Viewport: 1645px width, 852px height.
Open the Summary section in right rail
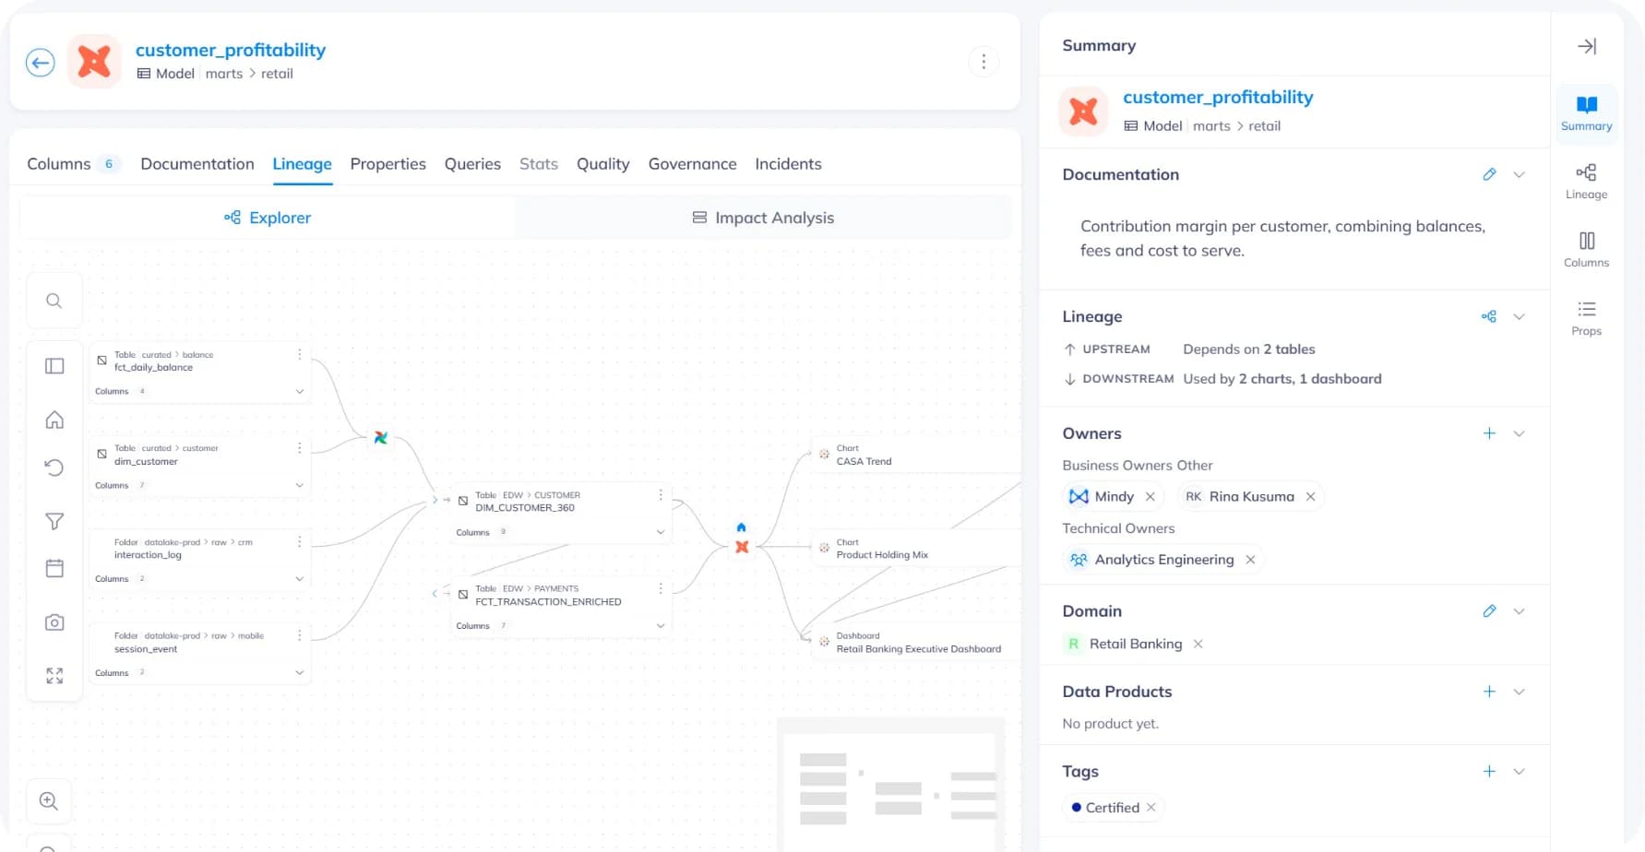(1586, 113)
